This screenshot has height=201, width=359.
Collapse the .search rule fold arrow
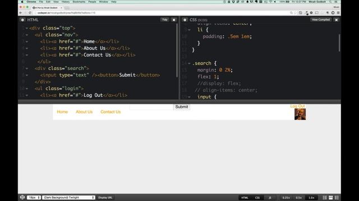coord(189,63)
